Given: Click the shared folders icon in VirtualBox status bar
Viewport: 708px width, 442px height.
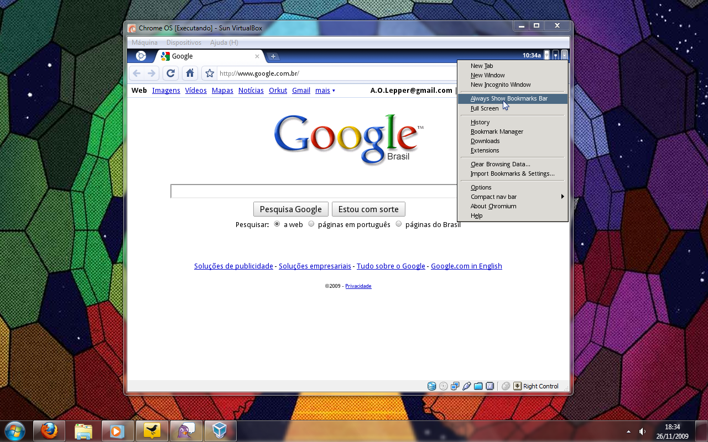Looking at the screenshot, I should click(478, 386).
